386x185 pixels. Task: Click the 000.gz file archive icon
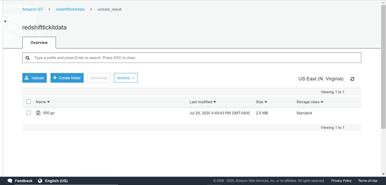[38, 113]
